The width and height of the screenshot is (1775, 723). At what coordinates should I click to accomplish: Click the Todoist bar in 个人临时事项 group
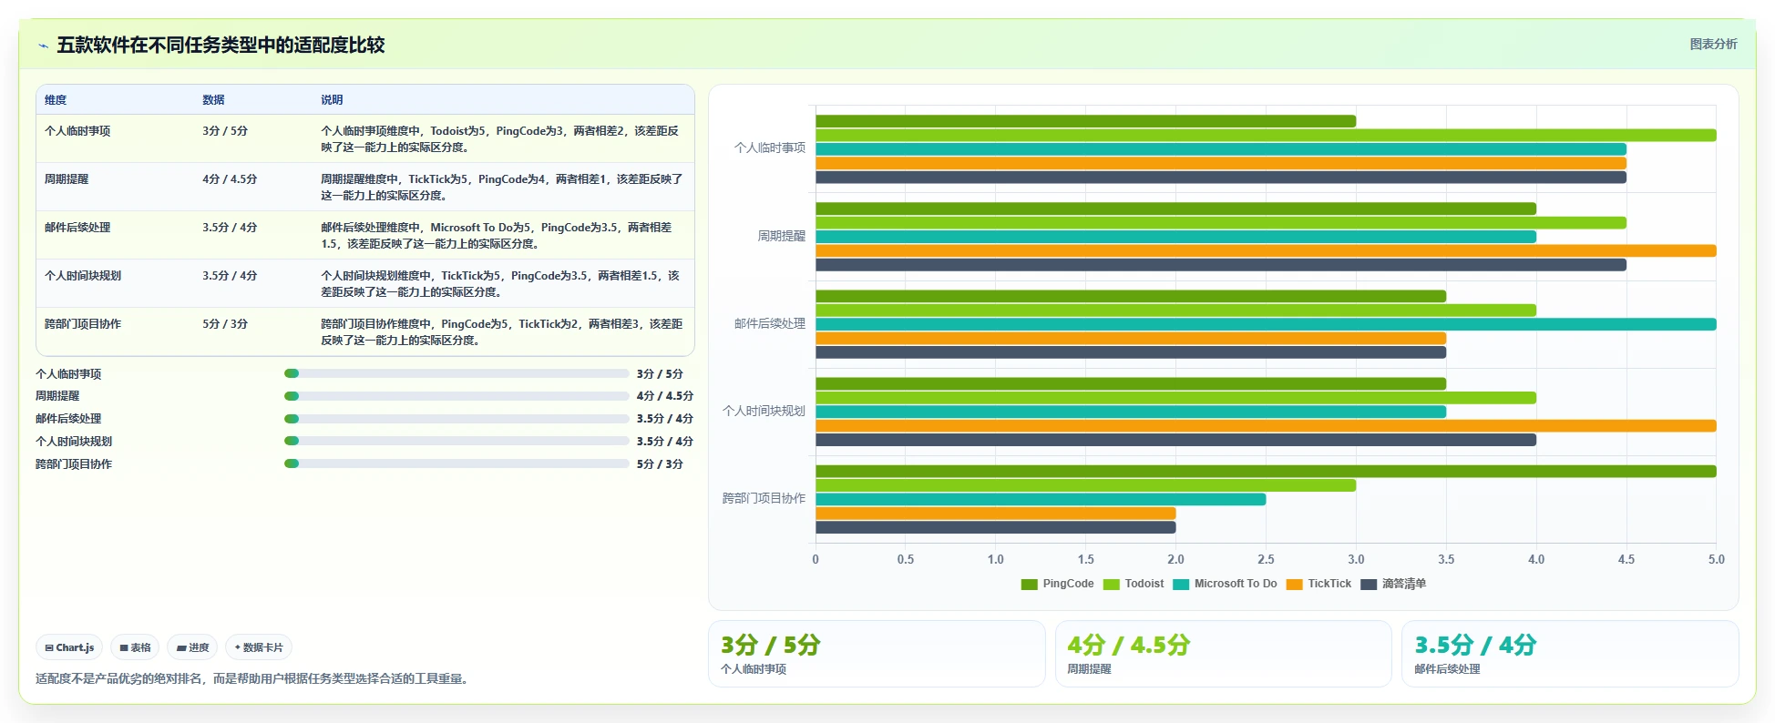(x=1266, y=135)
